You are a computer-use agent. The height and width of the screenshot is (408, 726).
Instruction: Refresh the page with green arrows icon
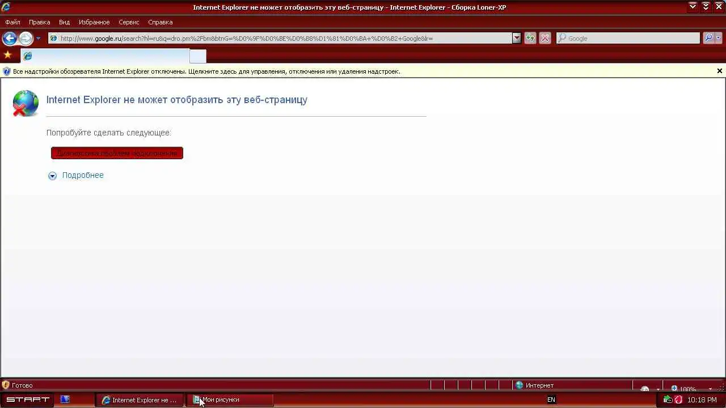tap(530, 39)
